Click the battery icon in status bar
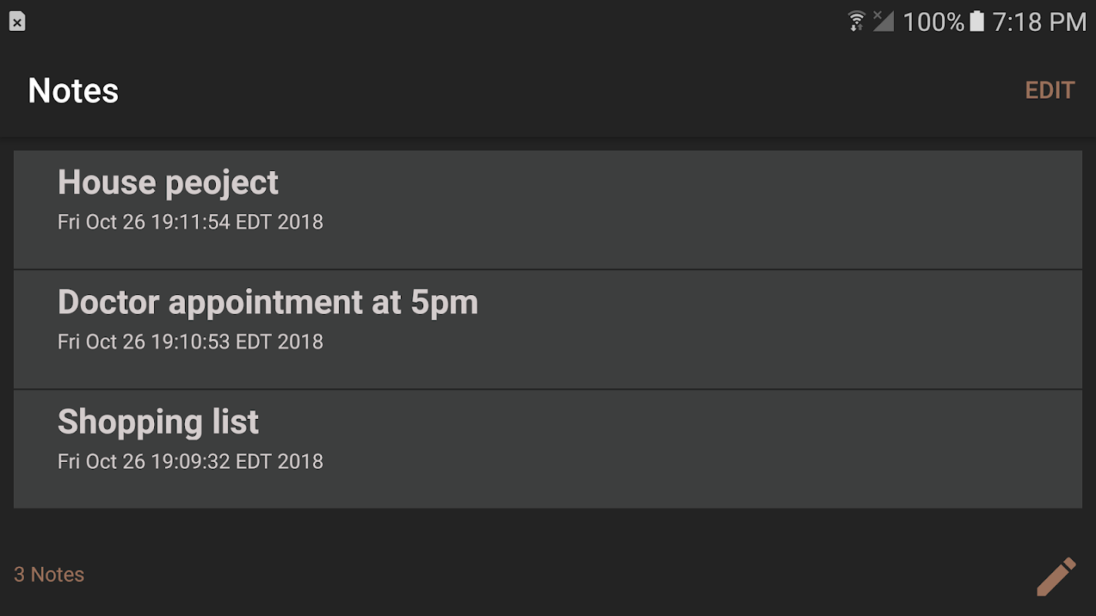This screenshot has height=616, width=1096. 977,21
